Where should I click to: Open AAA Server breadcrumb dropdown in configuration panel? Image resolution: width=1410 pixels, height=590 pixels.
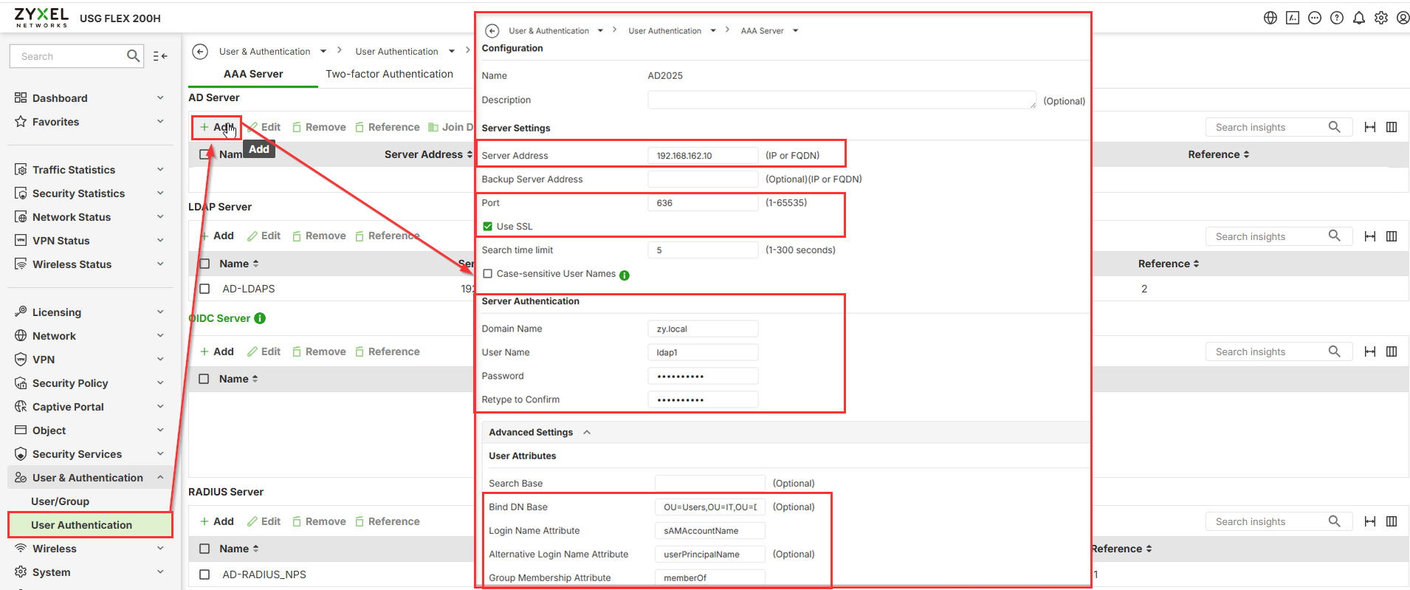796,31
